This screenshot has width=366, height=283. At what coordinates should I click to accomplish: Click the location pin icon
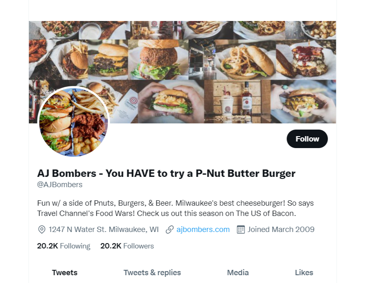(42, 230)
